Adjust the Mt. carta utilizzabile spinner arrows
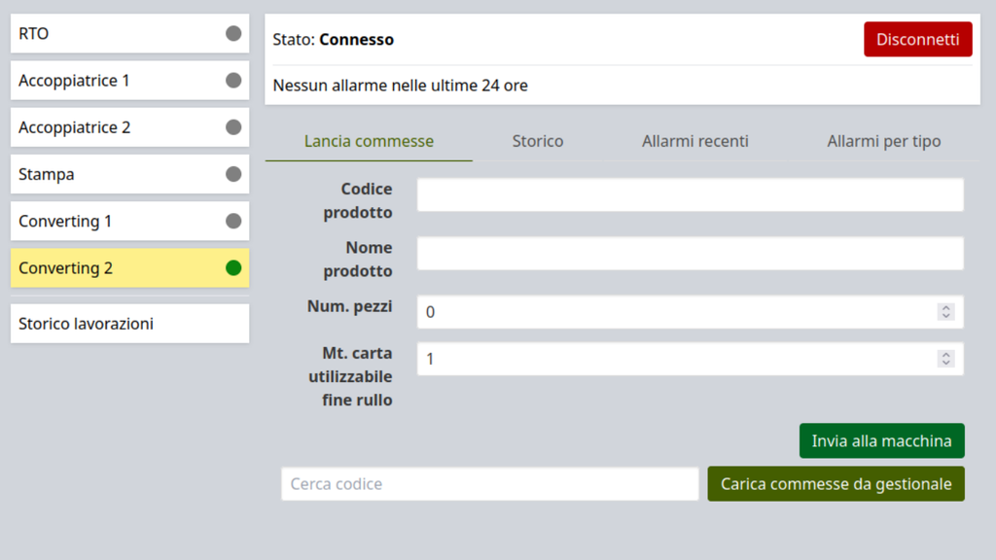996x560 pixels. point(945,359)
